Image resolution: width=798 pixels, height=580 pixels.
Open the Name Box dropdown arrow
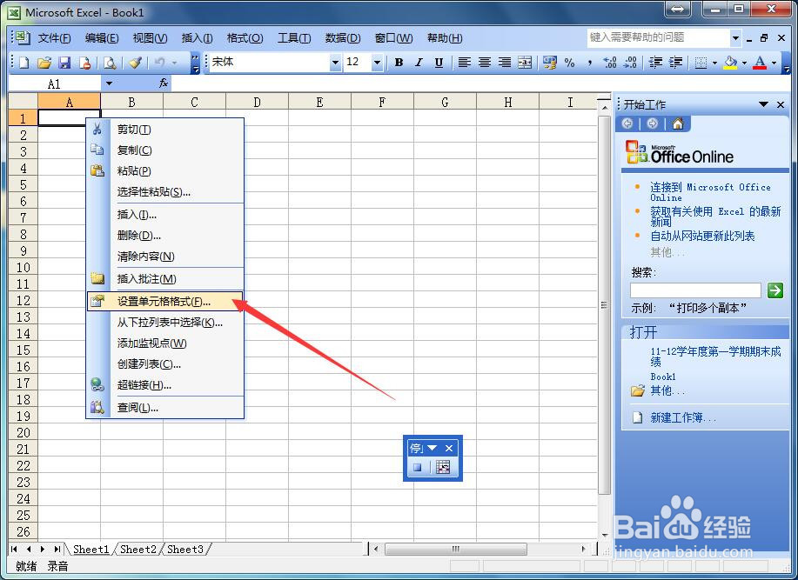click(109, 83)
